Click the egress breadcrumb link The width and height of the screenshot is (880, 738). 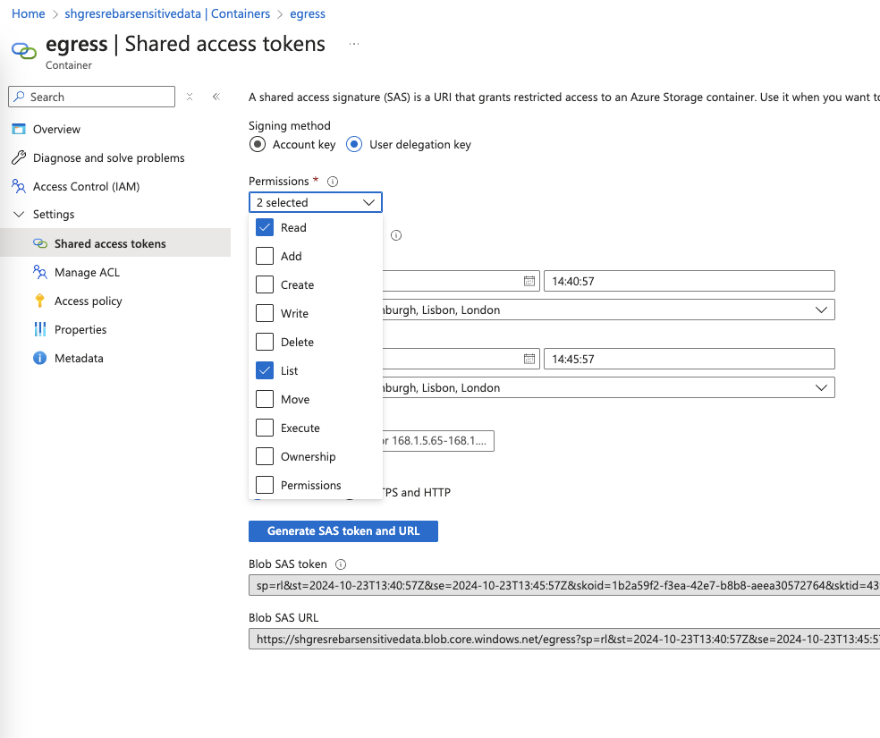point(308,14)
